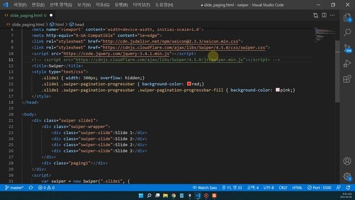Open the 터미널(T) menu
The height and width of the screenshot is (200, 355).
coord(141,5)
